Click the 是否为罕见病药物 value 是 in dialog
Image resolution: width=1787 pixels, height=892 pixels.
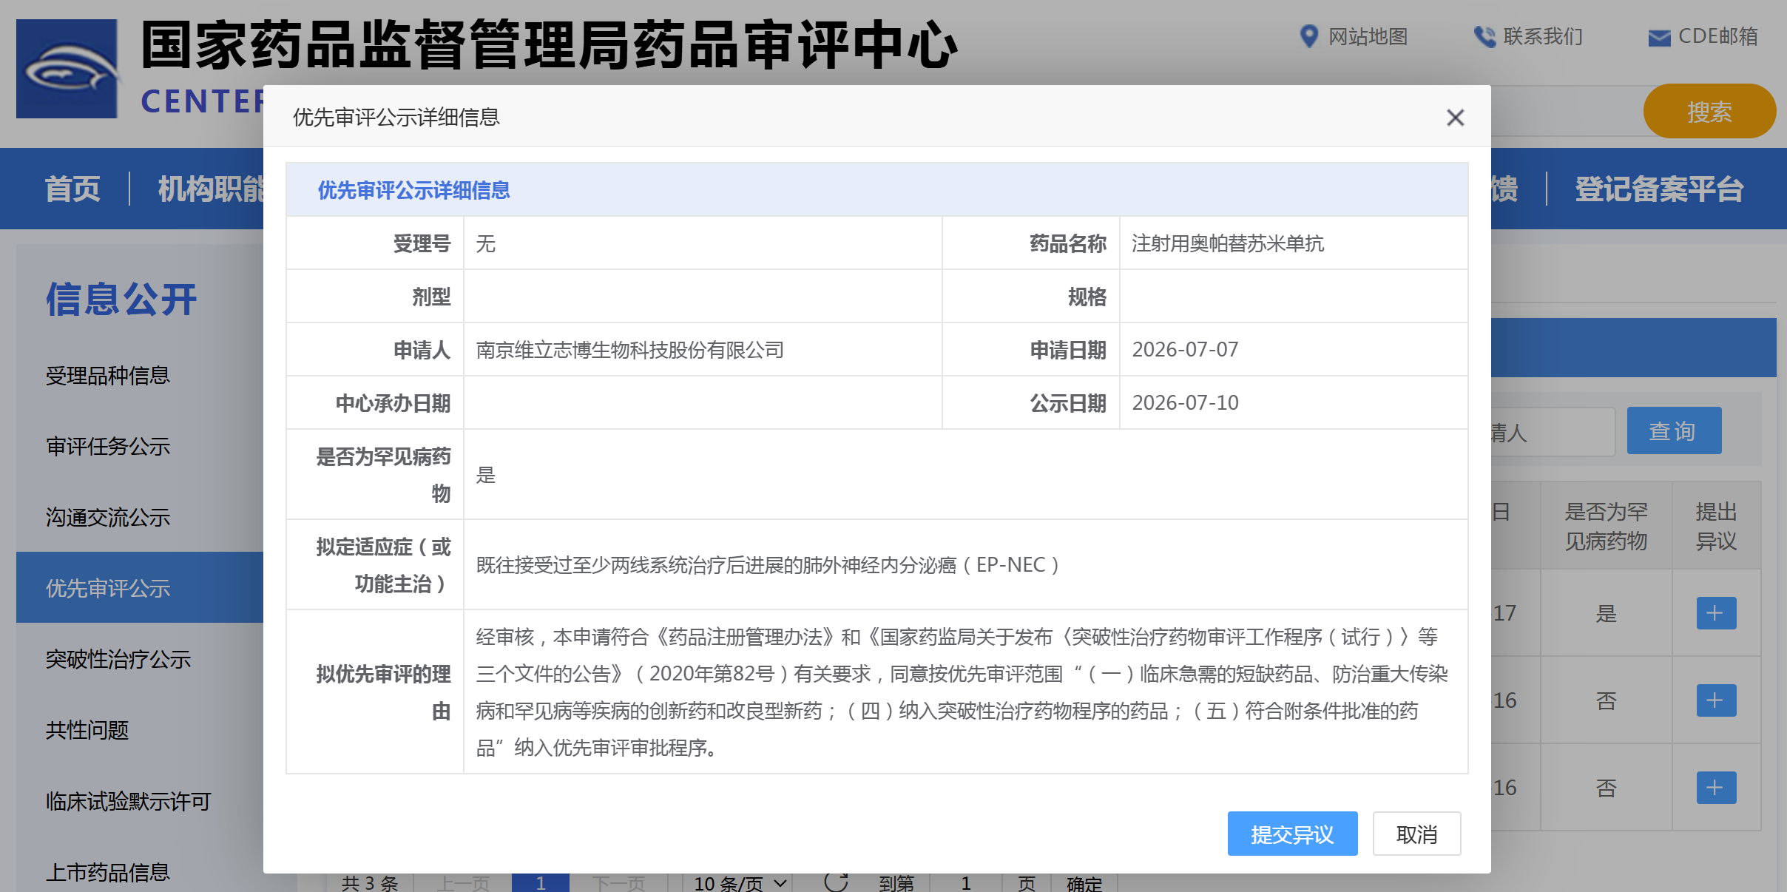[x=486, y=475]
